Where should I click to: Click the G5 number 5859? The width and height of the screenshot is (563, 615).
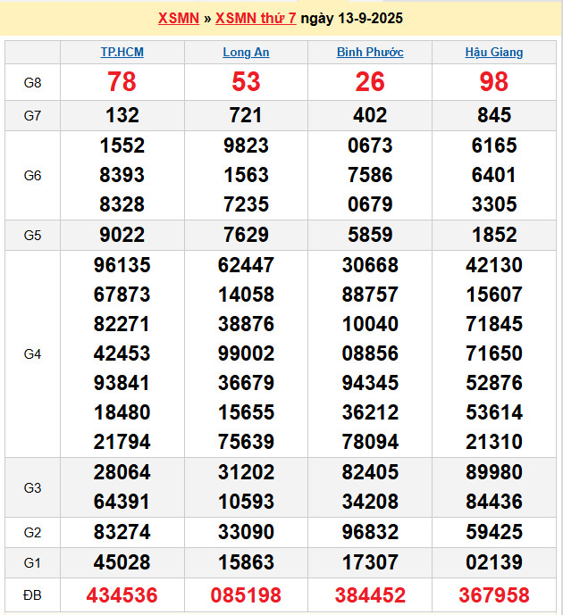pos(370,236)
